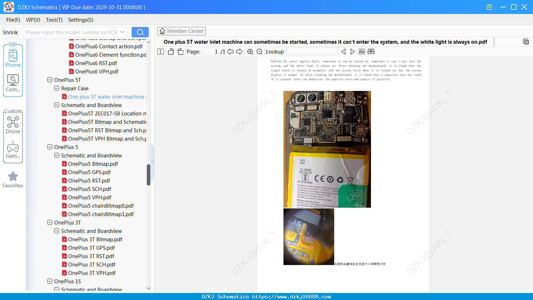Viewport: 533px width, 300px height.
Task: Open the Computer category
Action: point(13,83)
